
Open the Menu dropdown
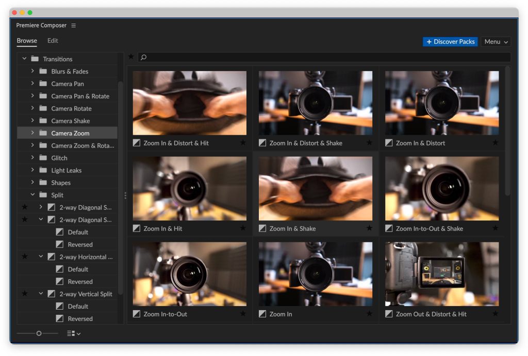496,42
